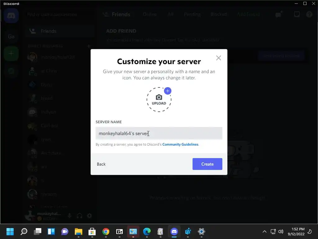Open Microsoft Edge from taskbar
This screenshot has height=239, width=318.
click(x=147, y=232)
